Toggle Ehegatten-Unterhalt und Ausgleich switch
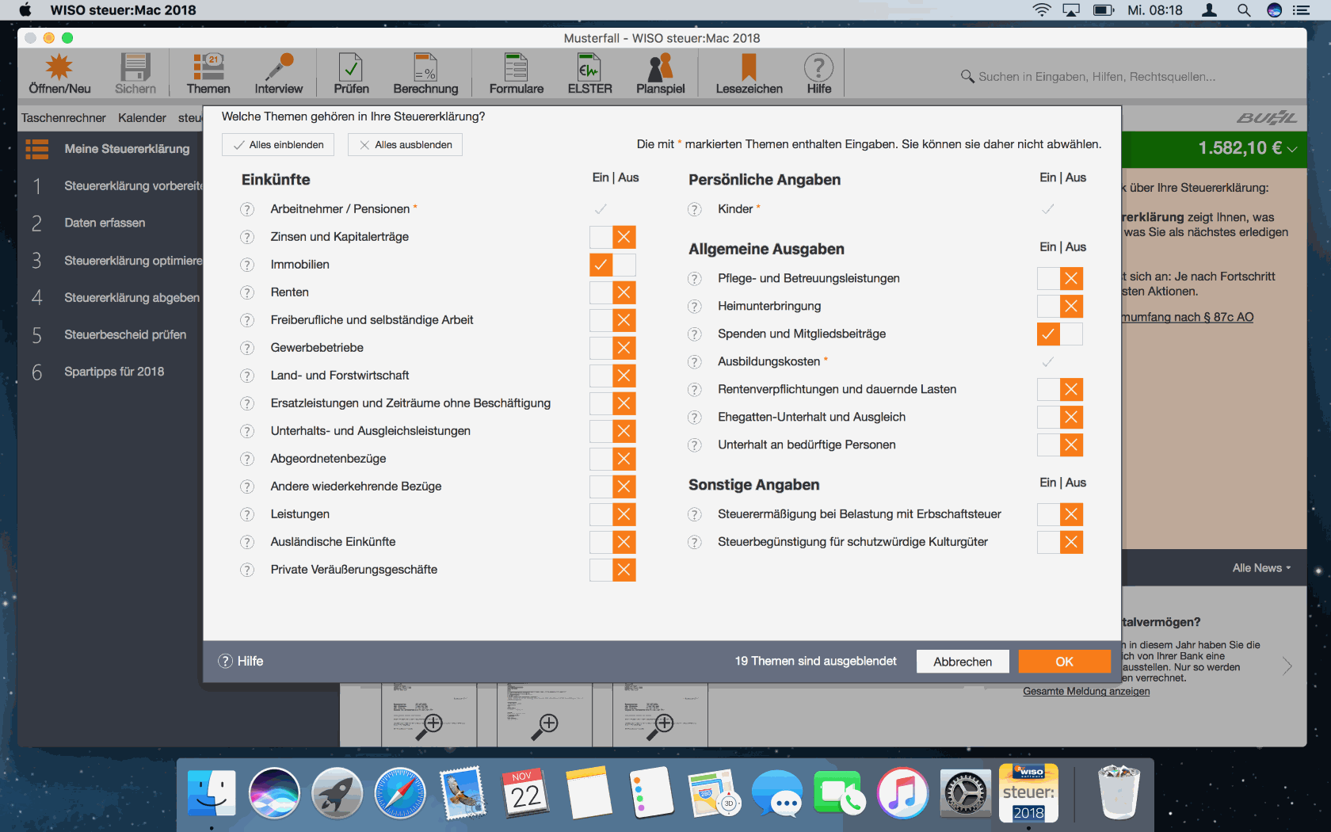 [1060, 417]
